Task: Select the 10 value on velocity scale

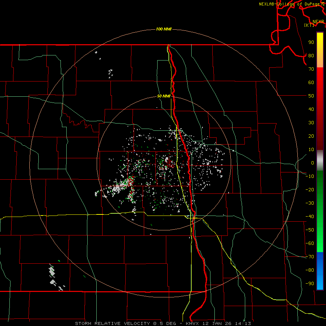Action: (311, 150)
